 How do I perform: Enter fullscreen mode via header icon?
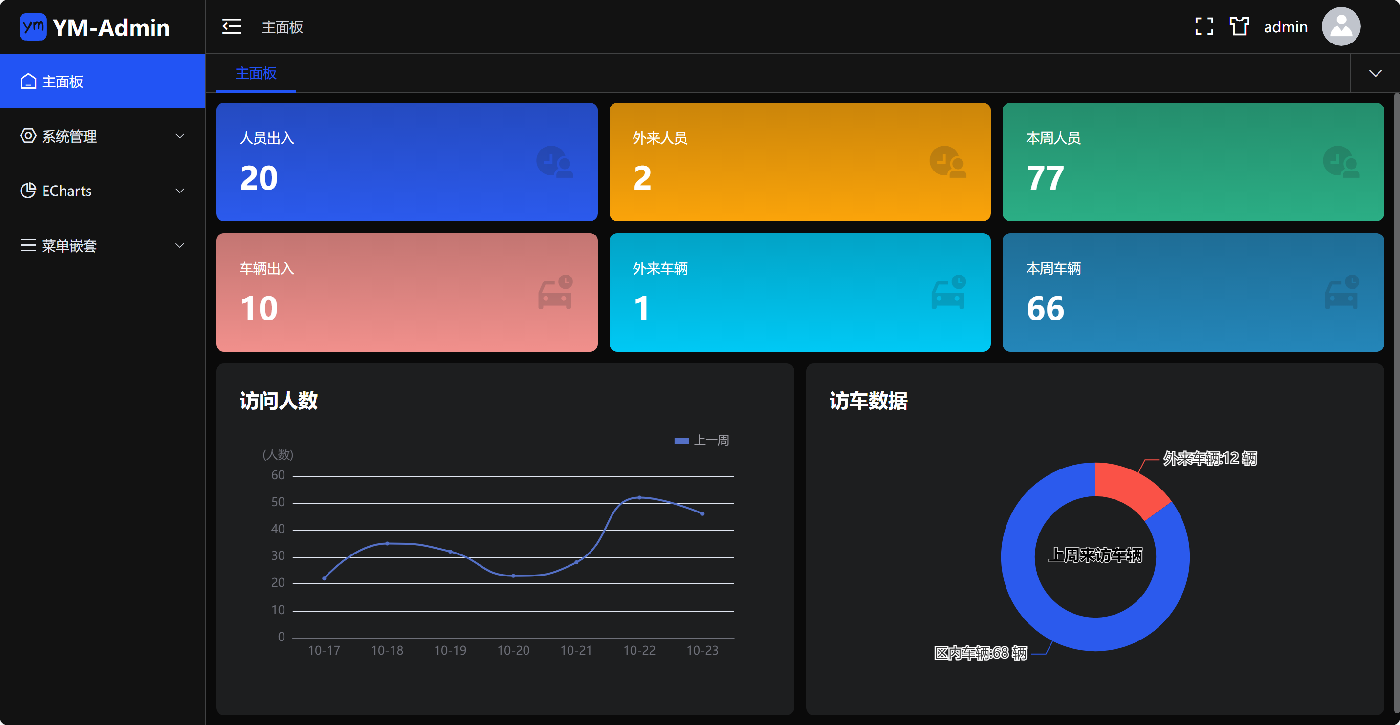click(x=1204, y=26)
